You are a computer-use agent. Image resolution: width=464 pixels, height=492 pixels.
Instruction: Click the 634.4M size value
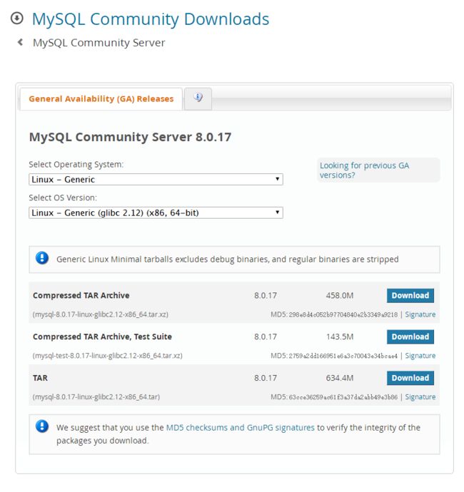pos(340,378)
